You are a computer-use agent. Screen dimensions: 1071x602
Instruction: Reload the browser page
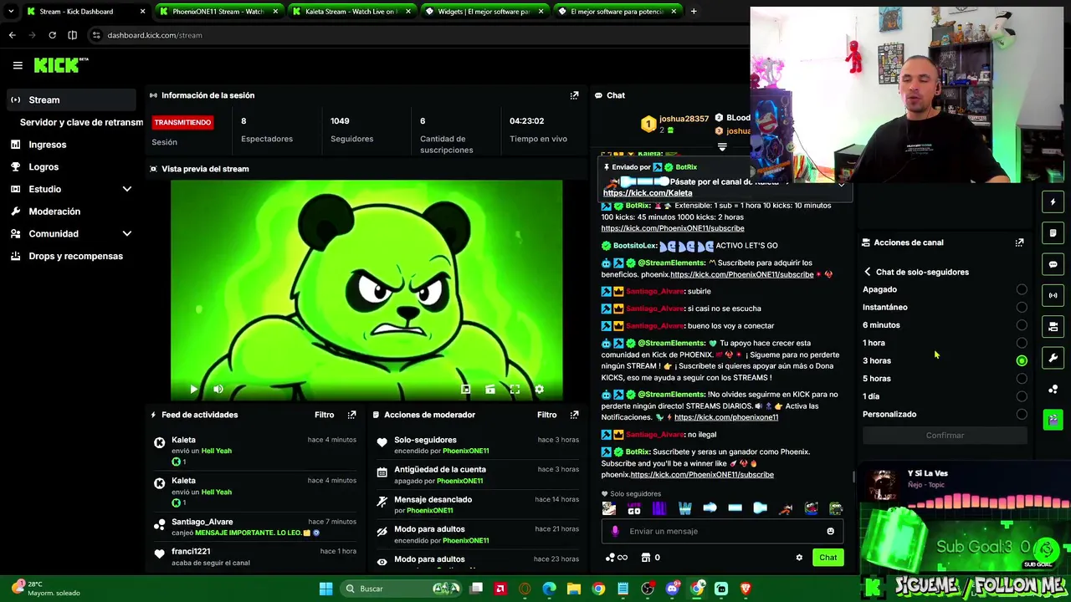pyautogui.click(x=52, y=35)
